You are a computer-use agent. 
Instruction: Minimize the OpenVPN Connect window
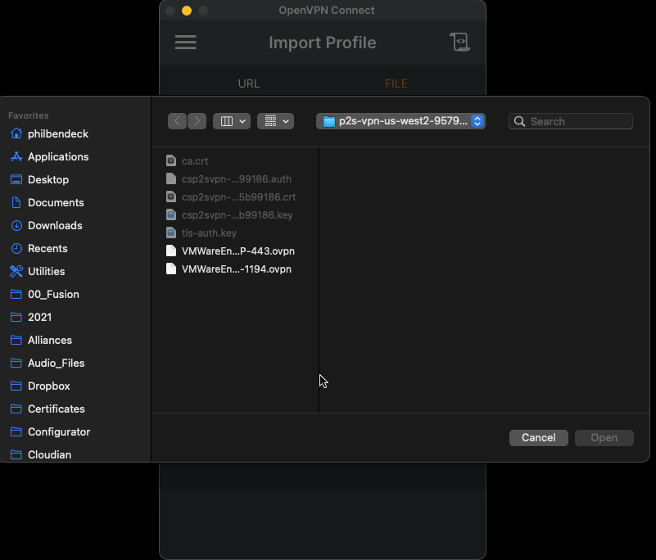(187, 11)
